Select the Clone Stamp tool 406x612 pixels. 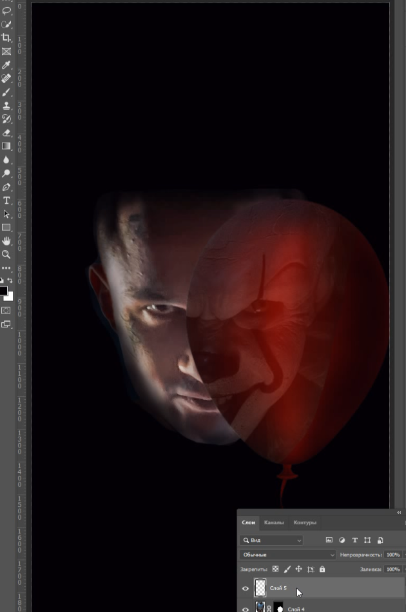(6, 105)
